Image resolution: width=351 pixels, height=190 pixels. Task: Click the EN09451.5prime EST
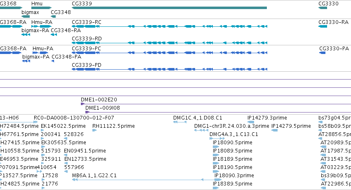(66, 155)
